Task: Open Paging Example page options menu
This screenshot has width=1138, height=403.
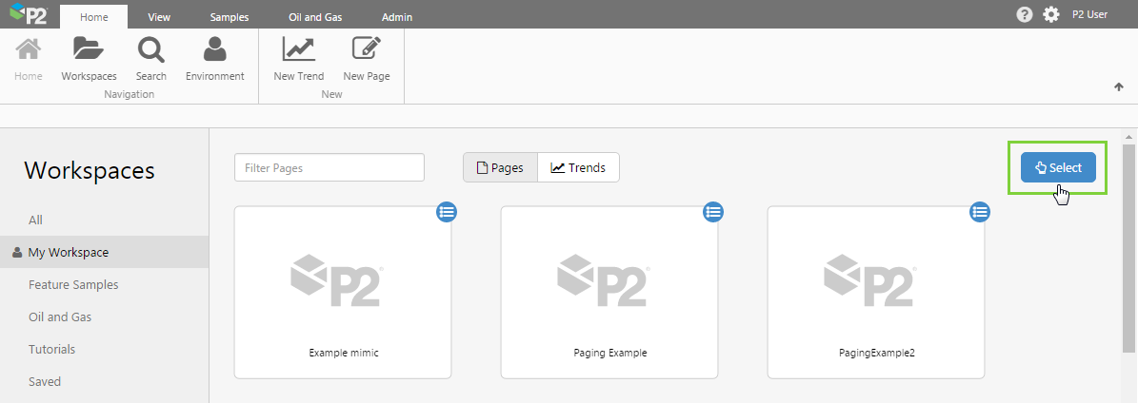Action: pyautogui.click(x=713, y=212)
